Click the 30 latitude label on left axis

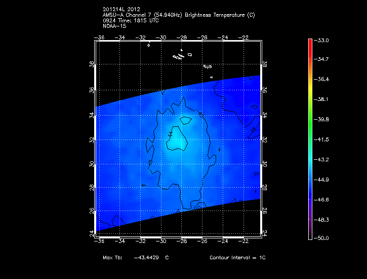coord(92,164)
